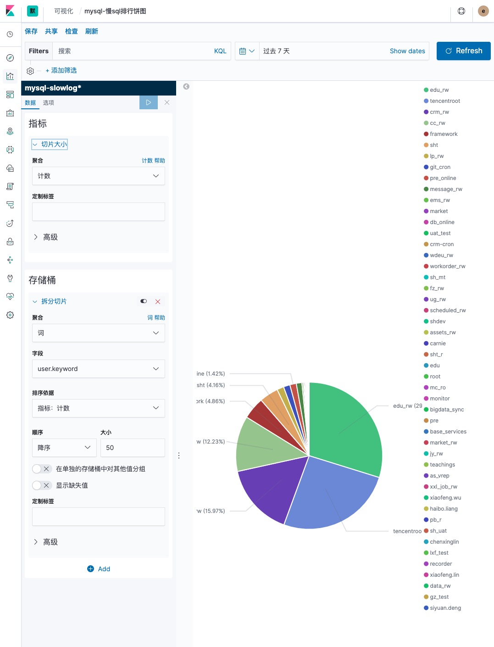Open user avatar menu 'e'
494x647 pixels.
483,11
